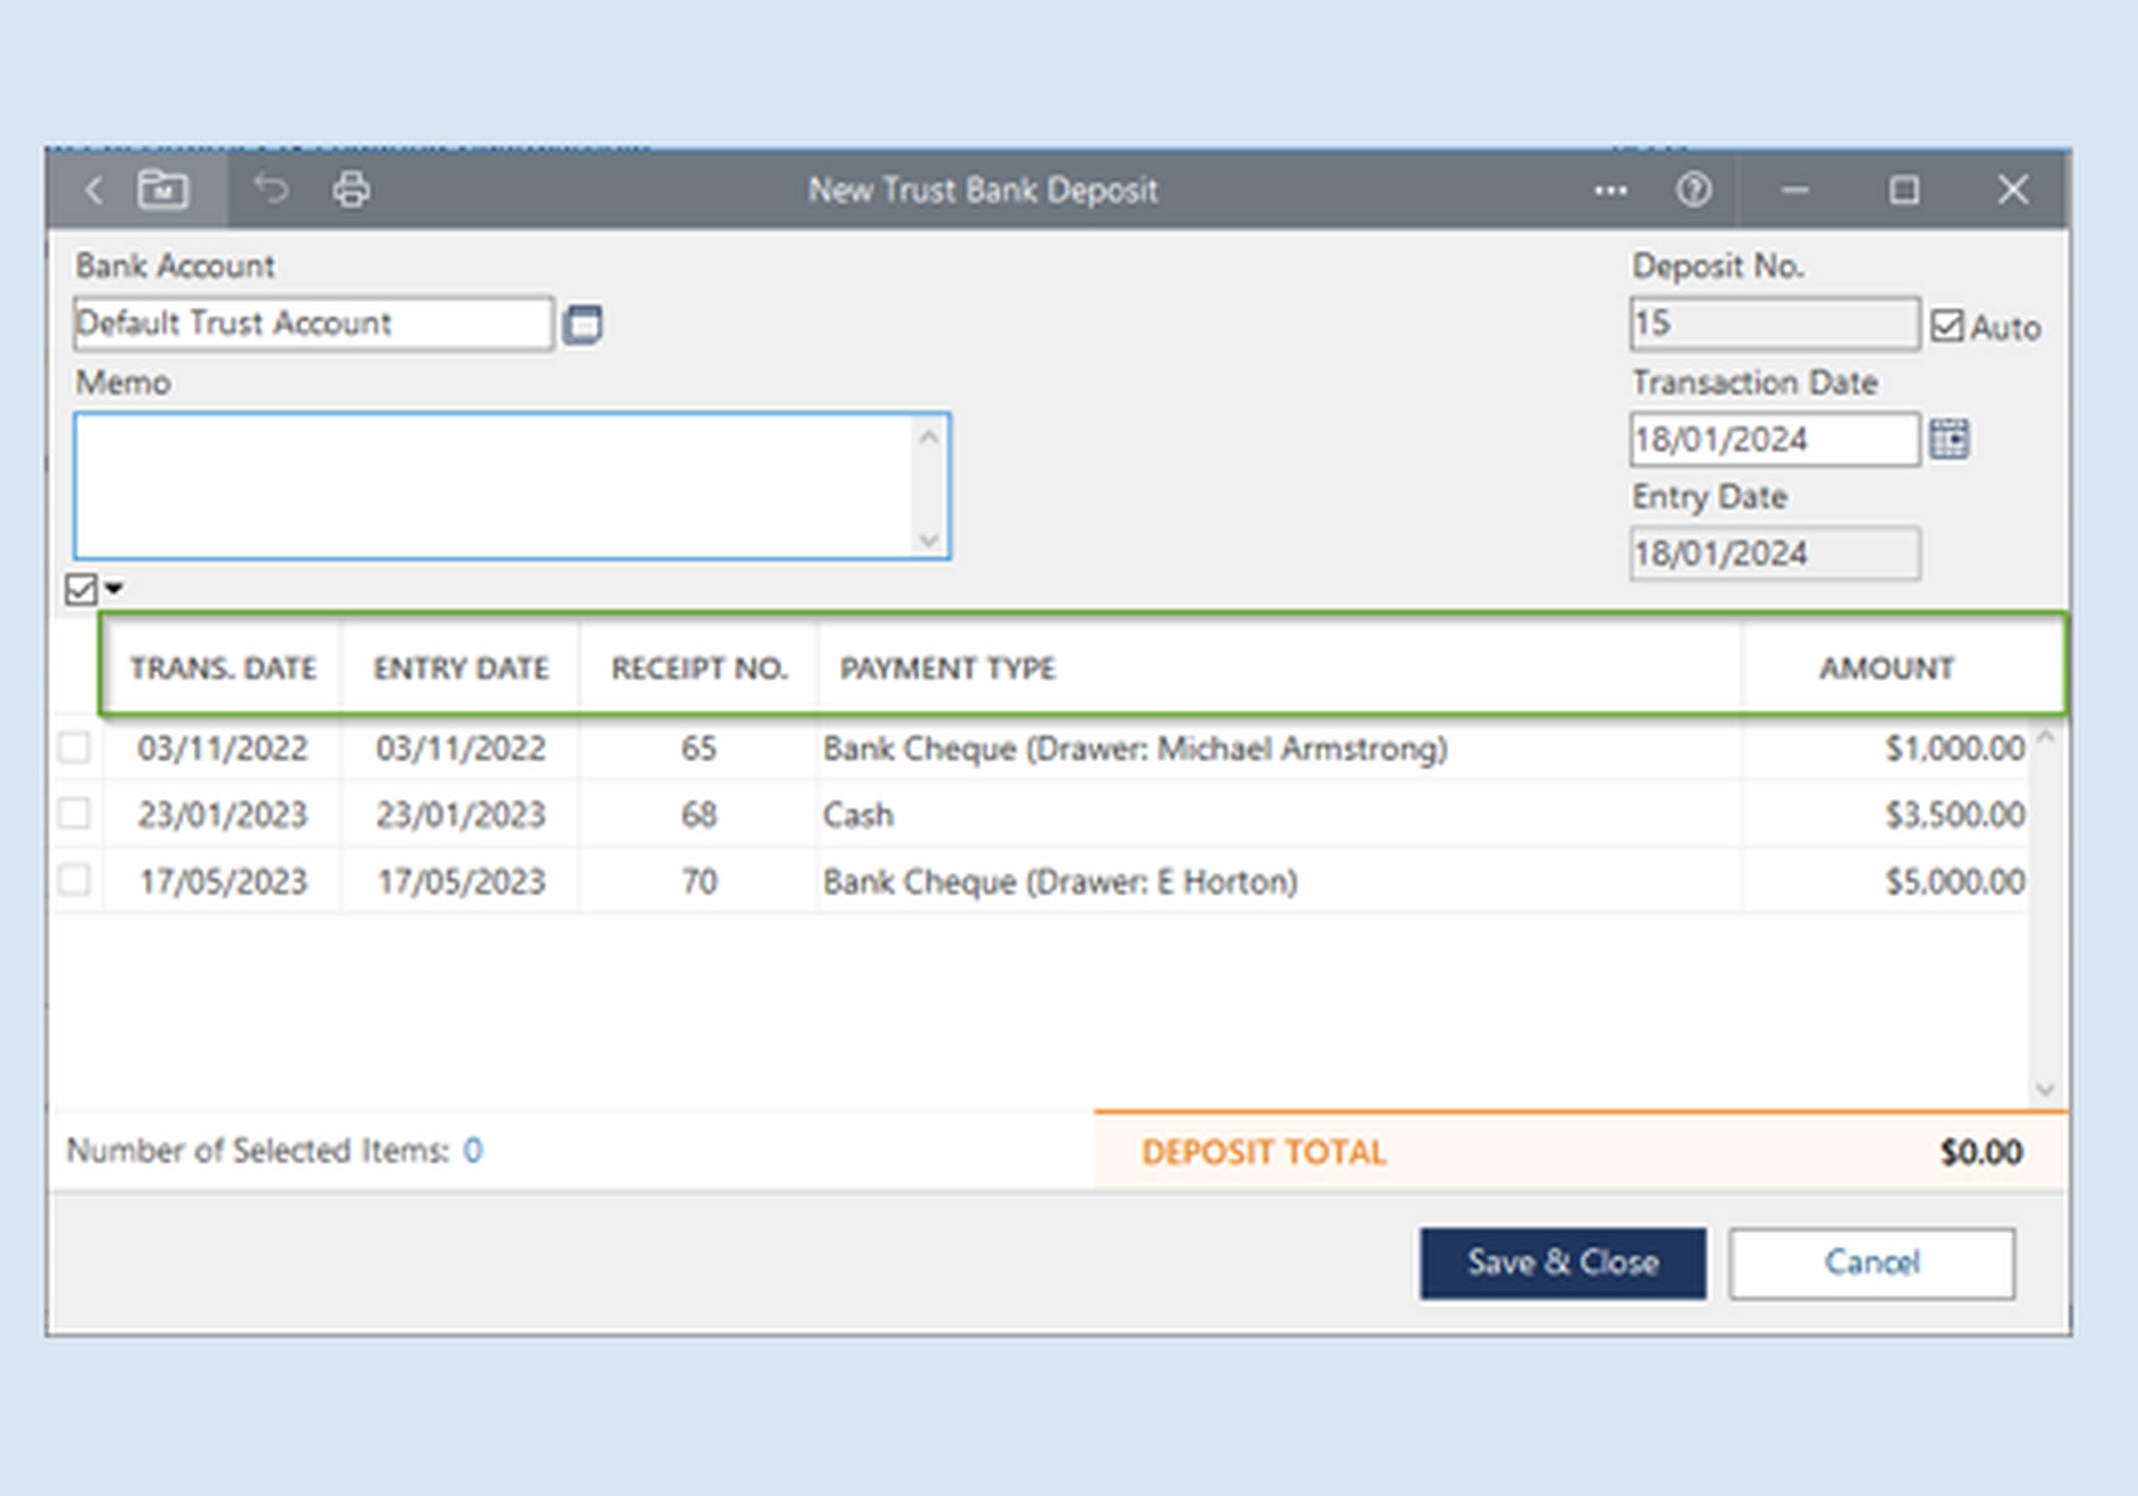Click Save & Close button
The height and width of the screenshot is (1496, 2138).
[1562, 1263]
